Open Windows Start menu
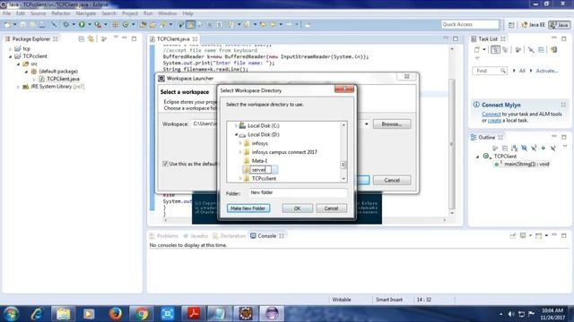This screenshot has width=574, height=322. (11, 314)
